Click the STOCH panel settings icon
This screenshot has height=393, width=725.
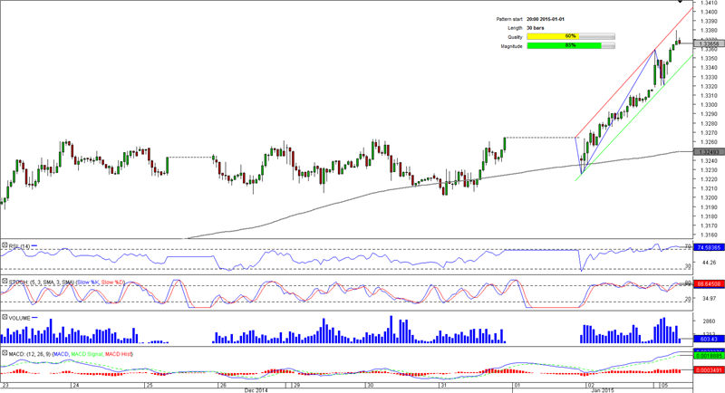click(5, 282)
